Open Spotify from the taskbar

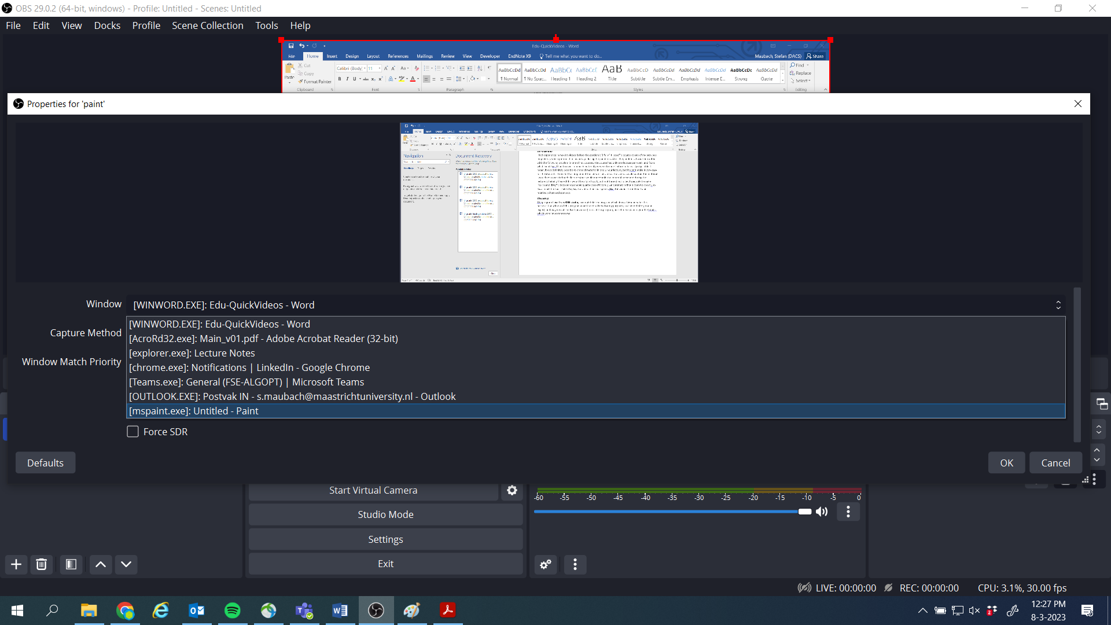click(x=233, y=611)
